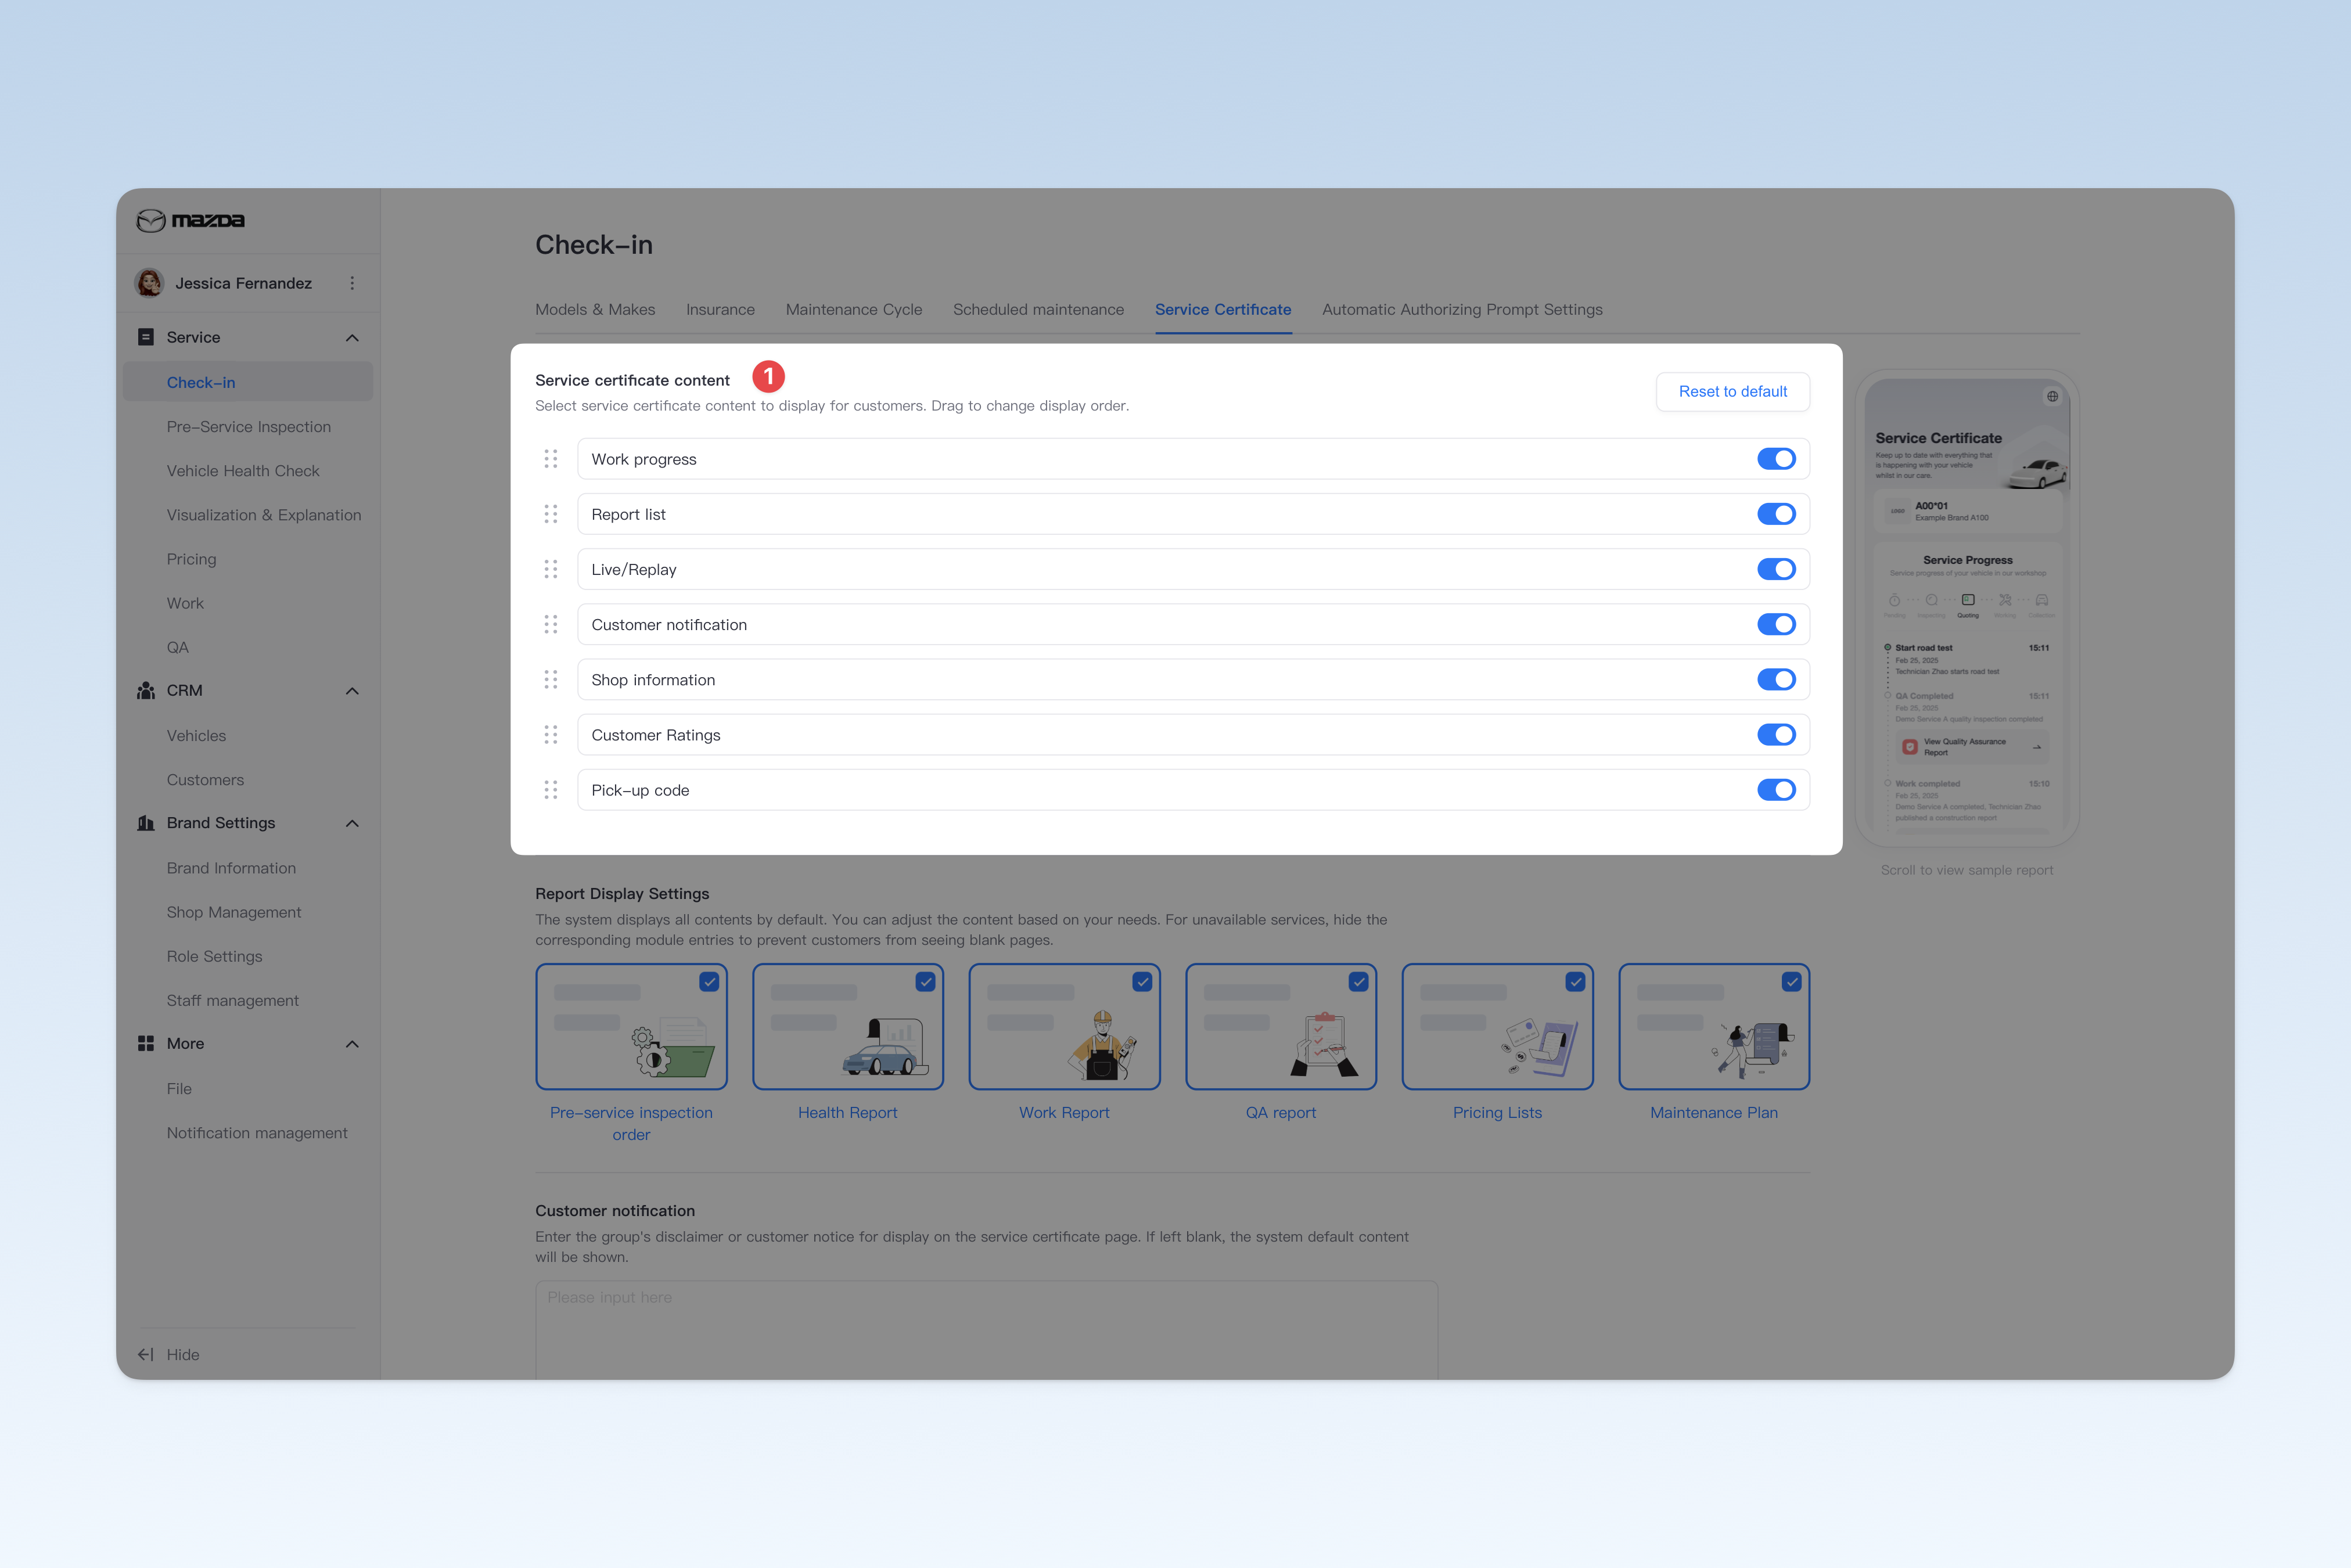This screenshot has width=2351, height=1568.
Task: Collapse the Brand Settings chevron
Action: 352,823
